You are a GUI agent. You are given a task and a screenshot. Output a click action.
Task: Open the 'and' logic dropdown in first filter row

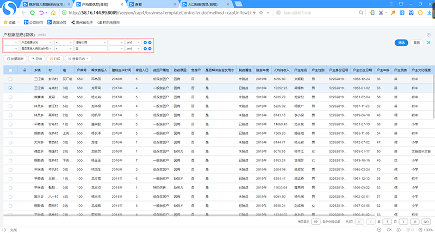coord(133,42)
